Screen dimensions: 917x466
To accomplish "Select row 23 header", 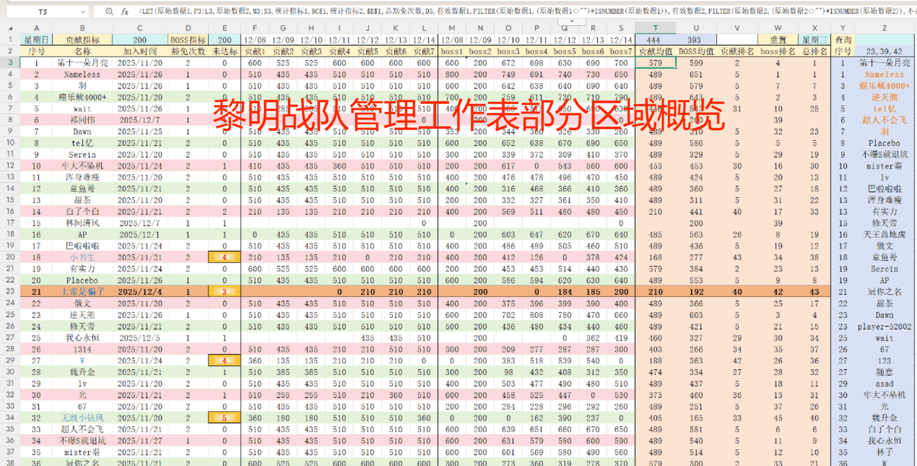I will point(10,291).
